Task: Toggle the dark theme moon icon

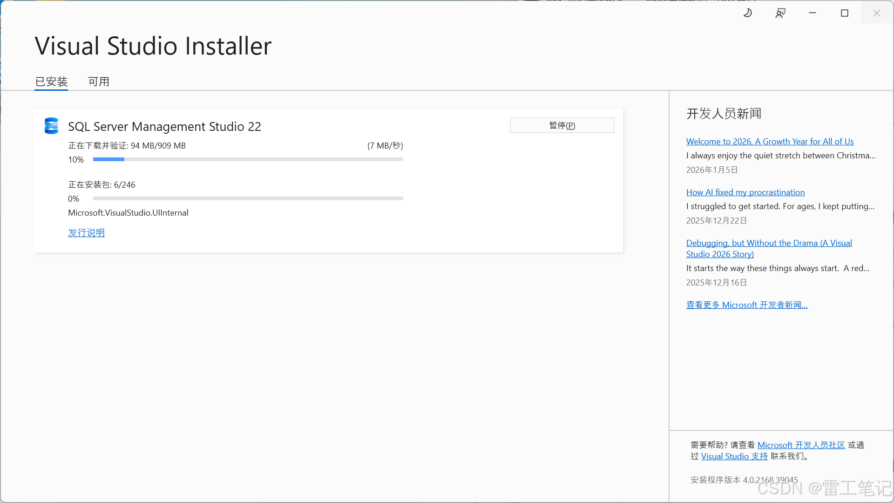Action: 748,13
